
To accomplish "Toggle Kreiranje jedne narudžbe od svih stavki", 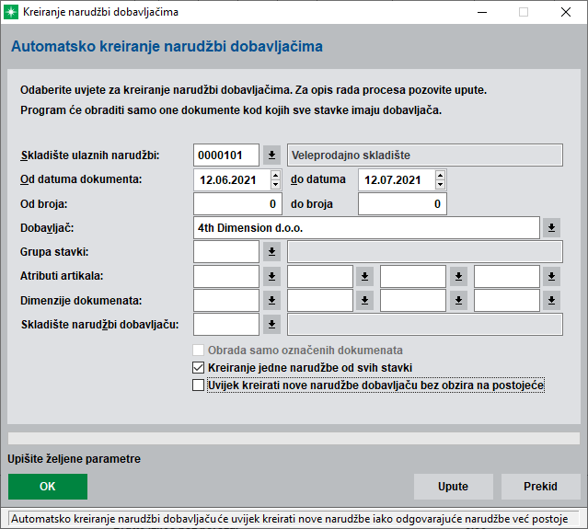I will (x=198, y=367).
